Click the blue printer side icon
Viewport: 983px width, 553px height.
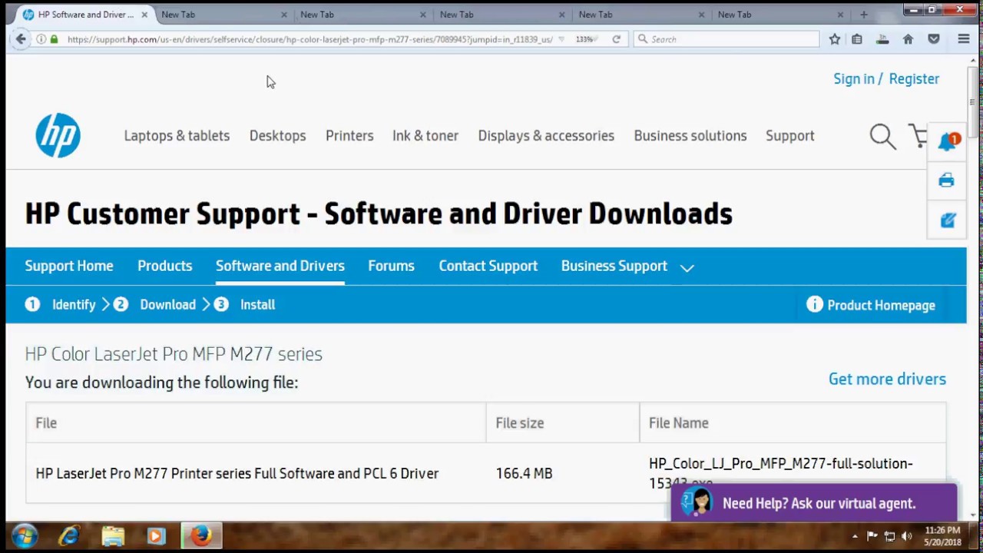pos(946,180)
